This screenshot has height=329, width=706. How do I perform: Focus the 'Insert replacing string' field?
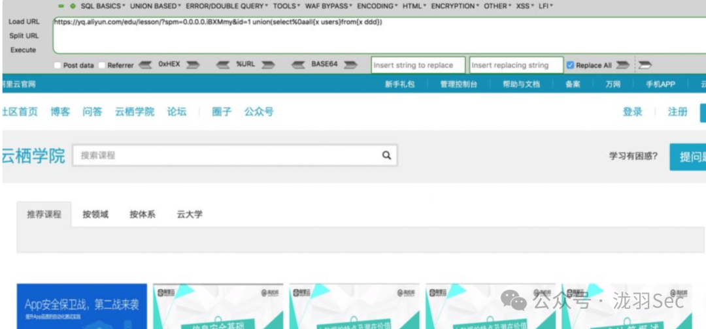516,65
